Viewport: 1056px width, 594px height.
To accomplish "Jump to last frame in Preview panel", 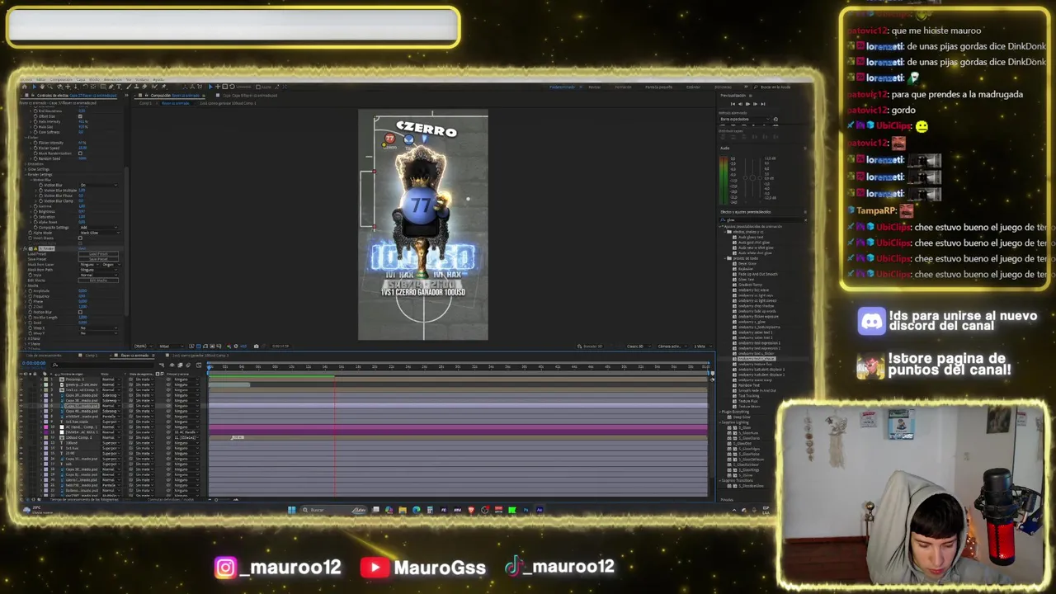I will [763, 104].
